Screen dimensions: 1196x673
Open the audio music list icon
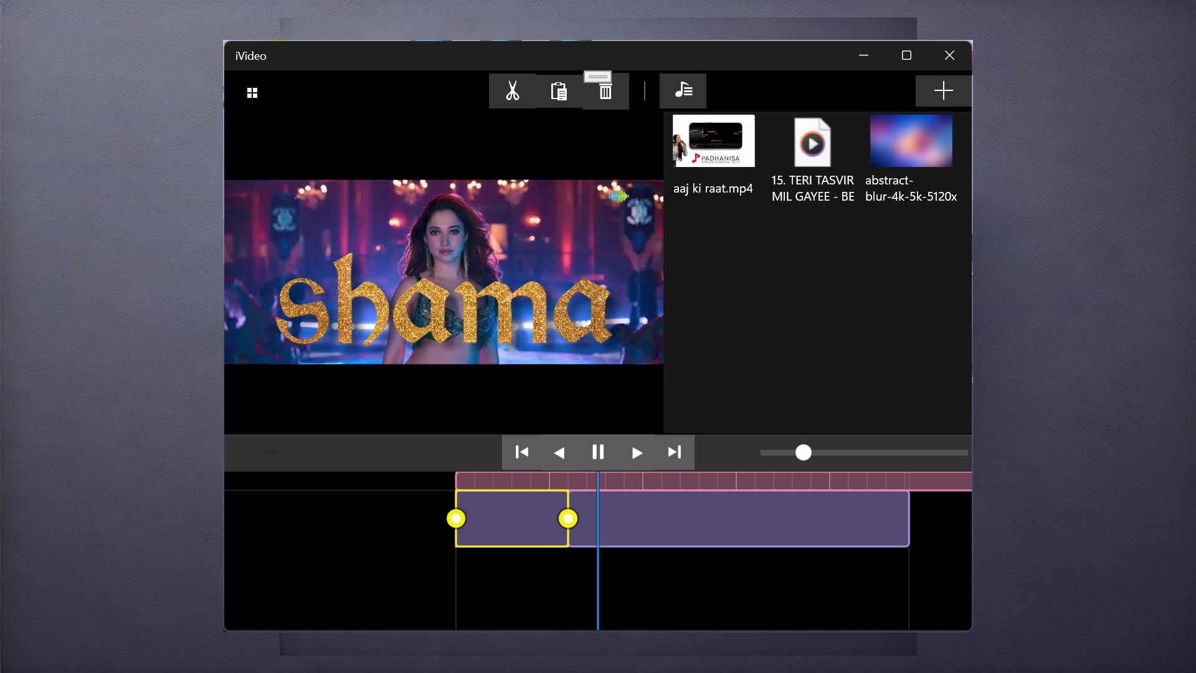pos(683,90)
